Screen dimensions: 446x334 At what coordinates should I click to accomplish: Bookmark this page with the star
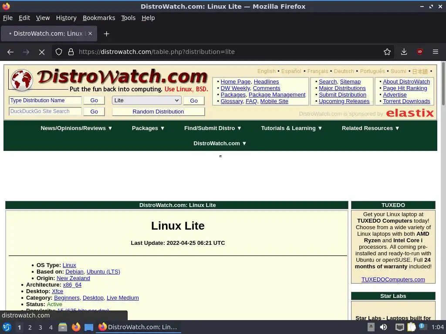(x=387, y=52)
